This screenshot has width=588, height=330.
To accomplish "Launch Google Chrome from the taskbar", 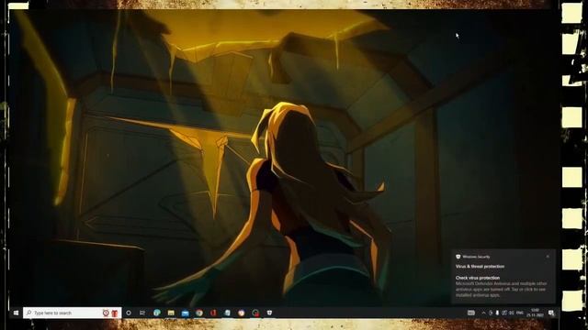I will coord(199,313).
